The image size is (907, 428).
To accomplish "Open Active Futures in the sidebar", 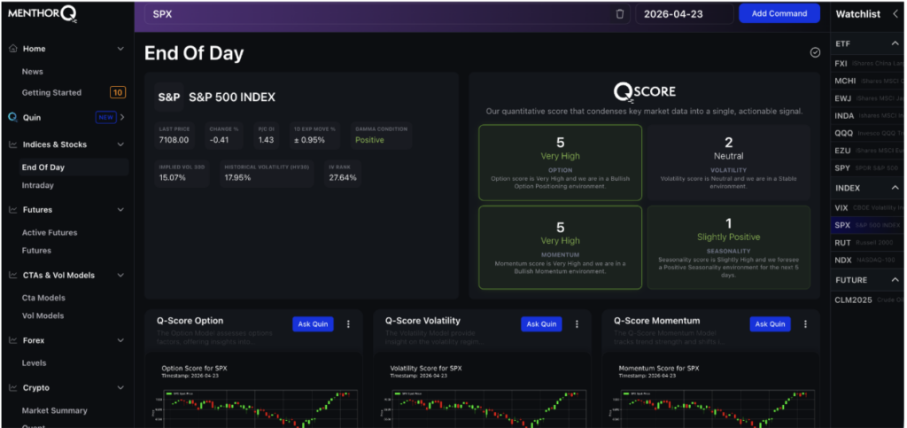I will 50,232.
